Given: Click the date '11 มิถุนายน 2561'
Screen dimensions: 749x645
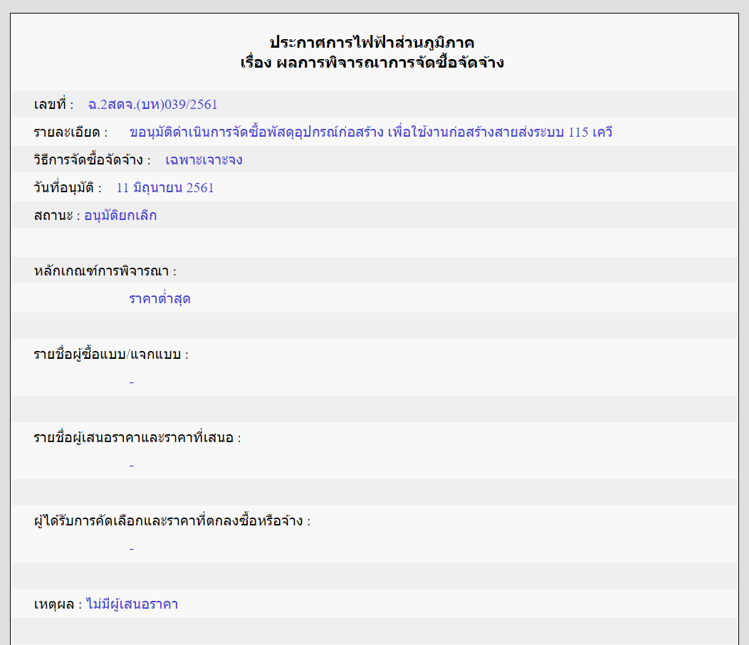Looking at the screenshot, I should (x=165, y=187).
